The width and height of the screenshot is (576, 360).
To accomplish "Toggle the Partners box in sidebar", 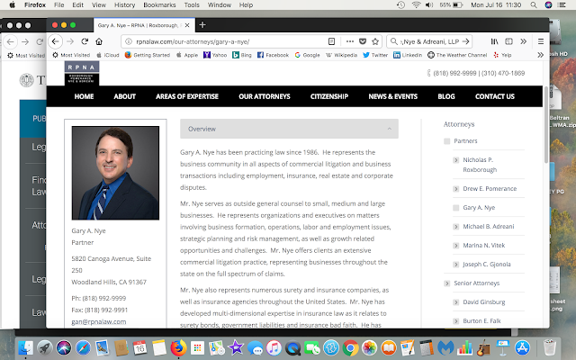I will [446, 141].
